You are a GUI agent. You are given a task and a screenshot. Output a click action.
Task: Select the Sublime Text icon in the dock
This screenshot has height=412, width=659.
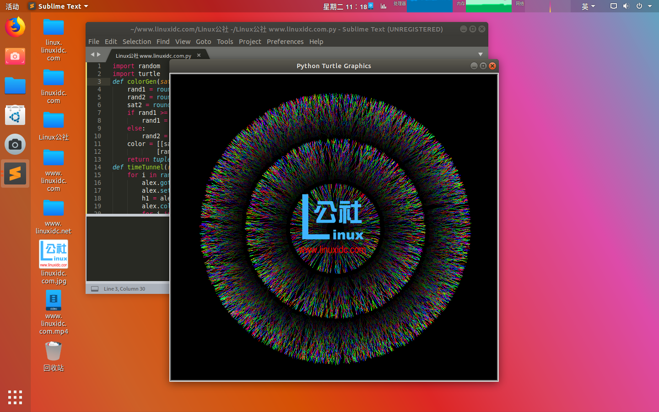pos(15,173)
